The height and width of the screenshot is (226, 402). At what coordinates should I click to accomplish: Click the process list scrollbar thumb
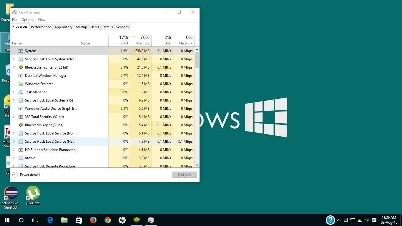(197, 60)
